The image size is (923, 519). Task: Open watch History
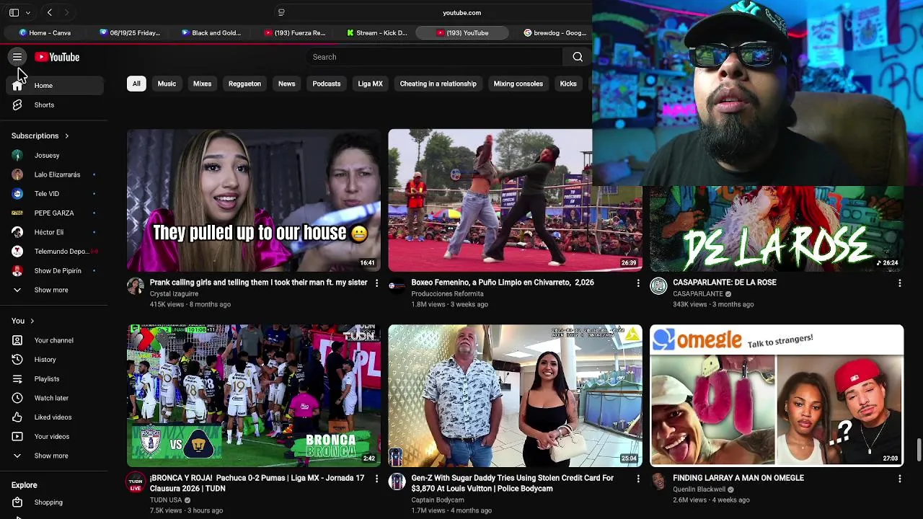(56, 360)
